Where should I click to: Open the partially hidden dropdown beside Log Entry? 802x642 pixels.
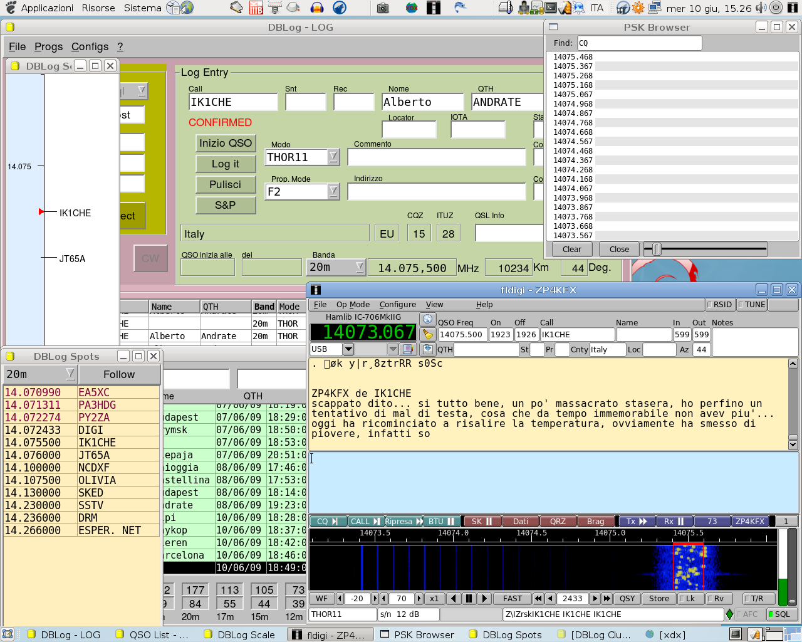142,91
